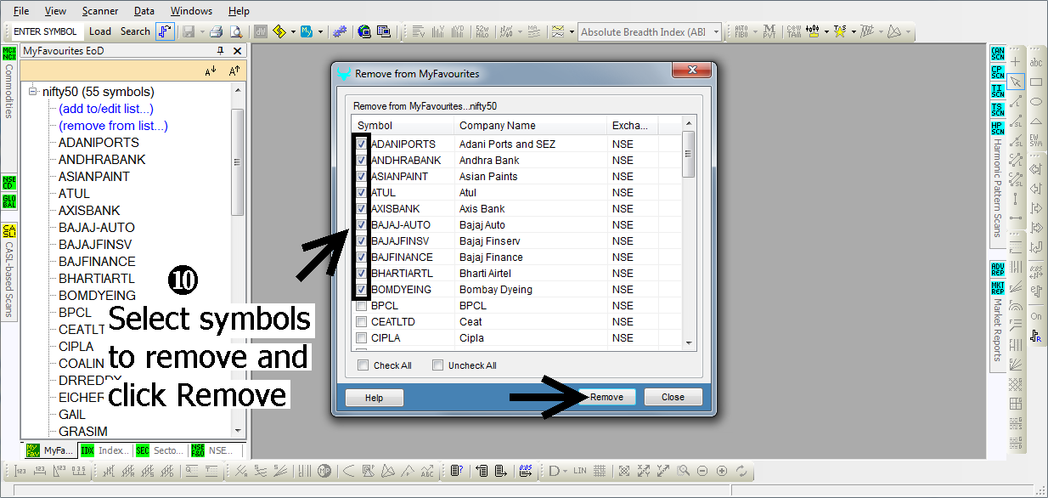The image size is (1048, 498).
Task: Click the print preview icon
Action: tap(235, 31)
